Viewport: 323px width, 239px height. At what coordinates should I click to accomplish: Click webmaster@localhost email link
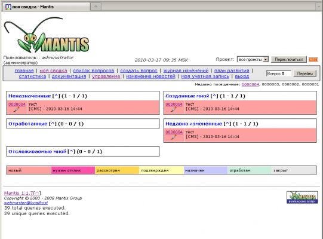point(26,203)
